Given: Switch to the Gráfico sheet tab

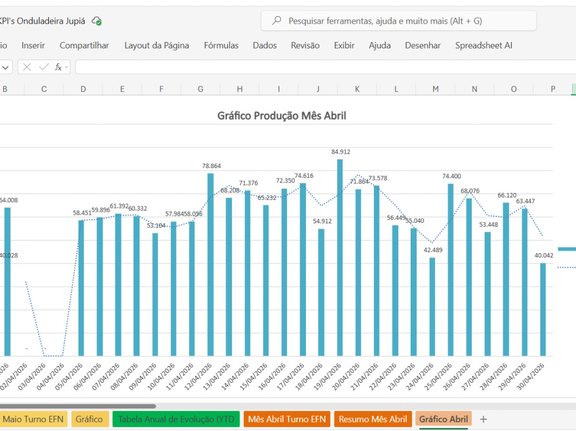Looking at the screenshot, I should 89,419.
